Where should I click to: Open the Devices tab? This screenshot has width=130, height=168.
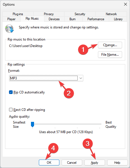tap(54, 19)
